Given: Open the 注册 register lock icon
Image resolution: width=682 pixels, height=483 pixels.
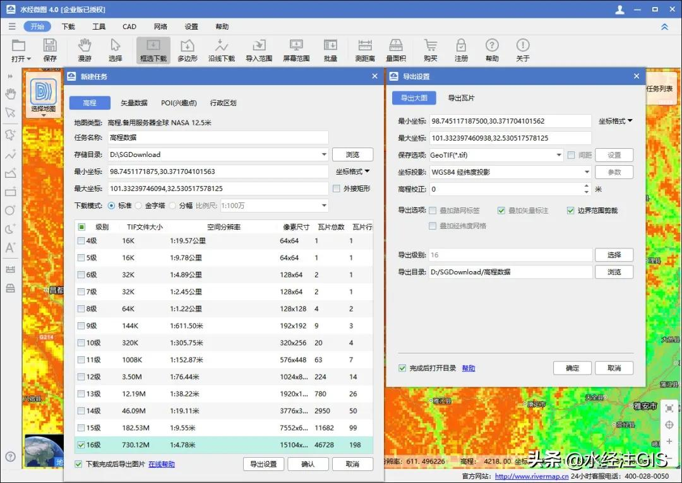Looking at the screenshot, I should pos(461,50).
